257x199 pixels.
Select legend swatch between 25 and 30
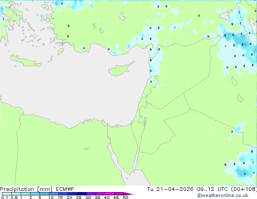pos(81,194)
